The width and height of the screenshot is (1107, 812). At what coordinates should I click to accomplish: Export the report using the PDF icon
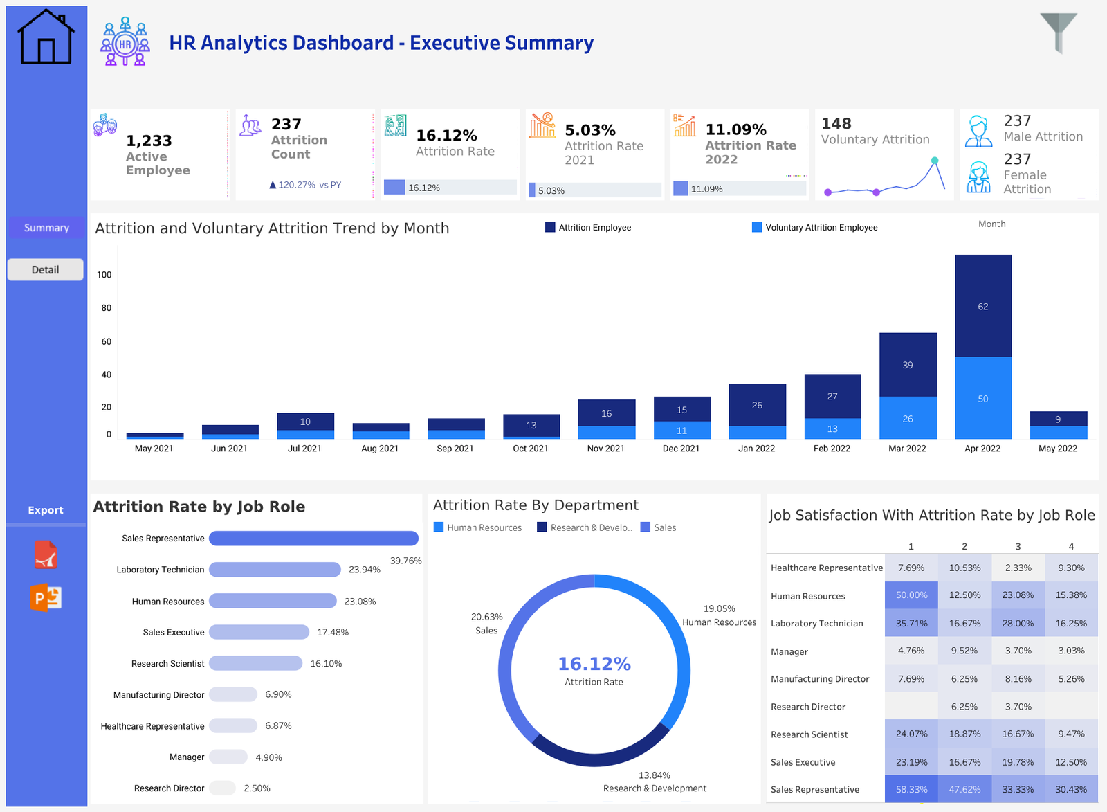[x=44, y=554]
